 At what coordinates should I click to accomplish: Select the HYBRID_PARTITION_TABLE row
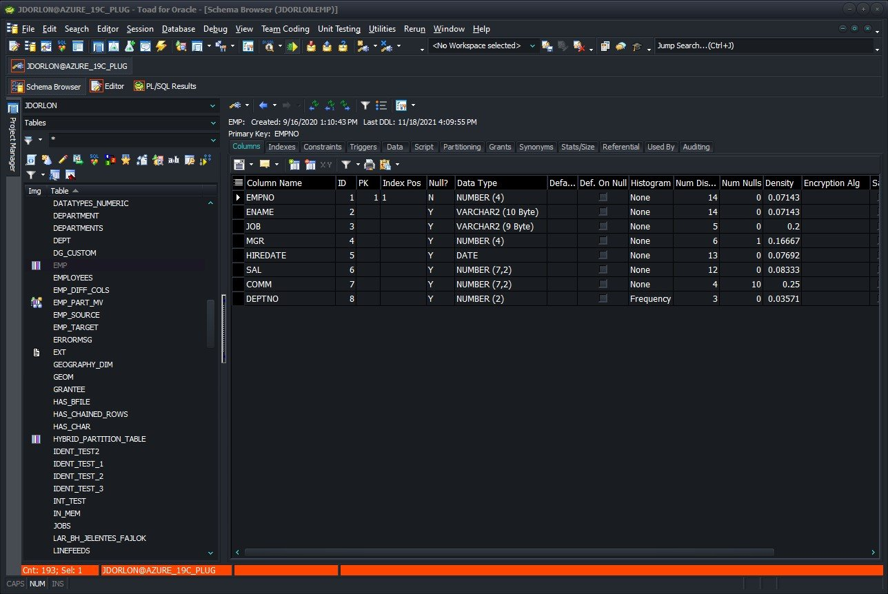point(99,439)
